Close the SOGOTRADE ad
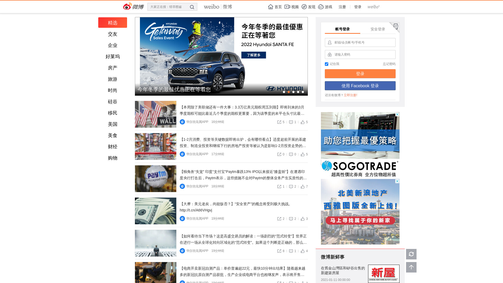Viewport: 503px width, 283px height. point(397,114)
